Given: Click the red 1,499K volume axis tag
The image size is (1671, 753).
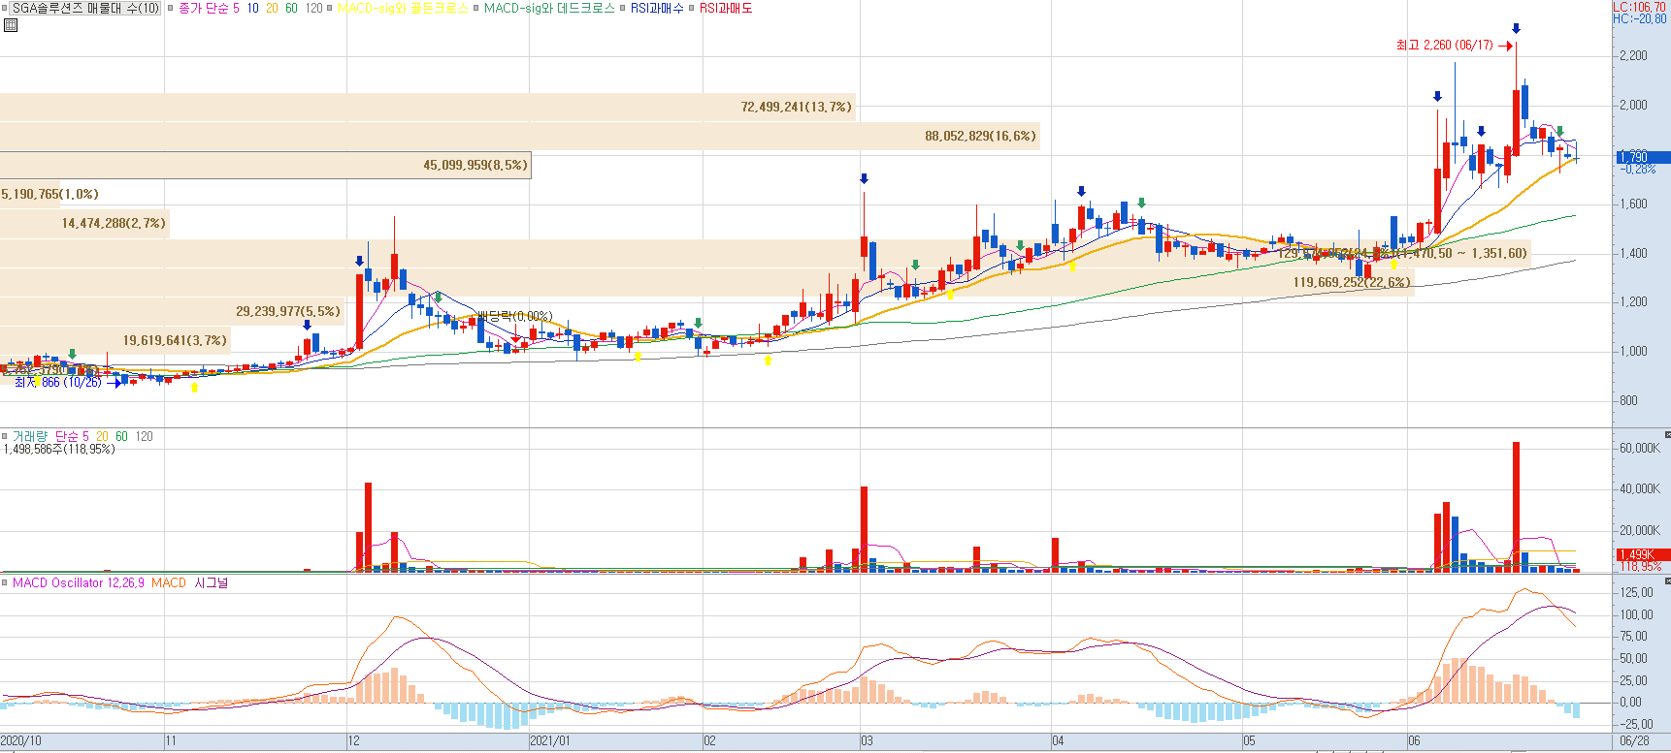Looking at the screenshot, I should (1642, 555).
